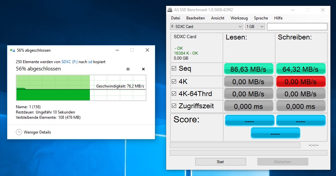The height and width of the screenshot is (176, 336).
Task: Click the Name: 1 (158) text
Action: 28,107
